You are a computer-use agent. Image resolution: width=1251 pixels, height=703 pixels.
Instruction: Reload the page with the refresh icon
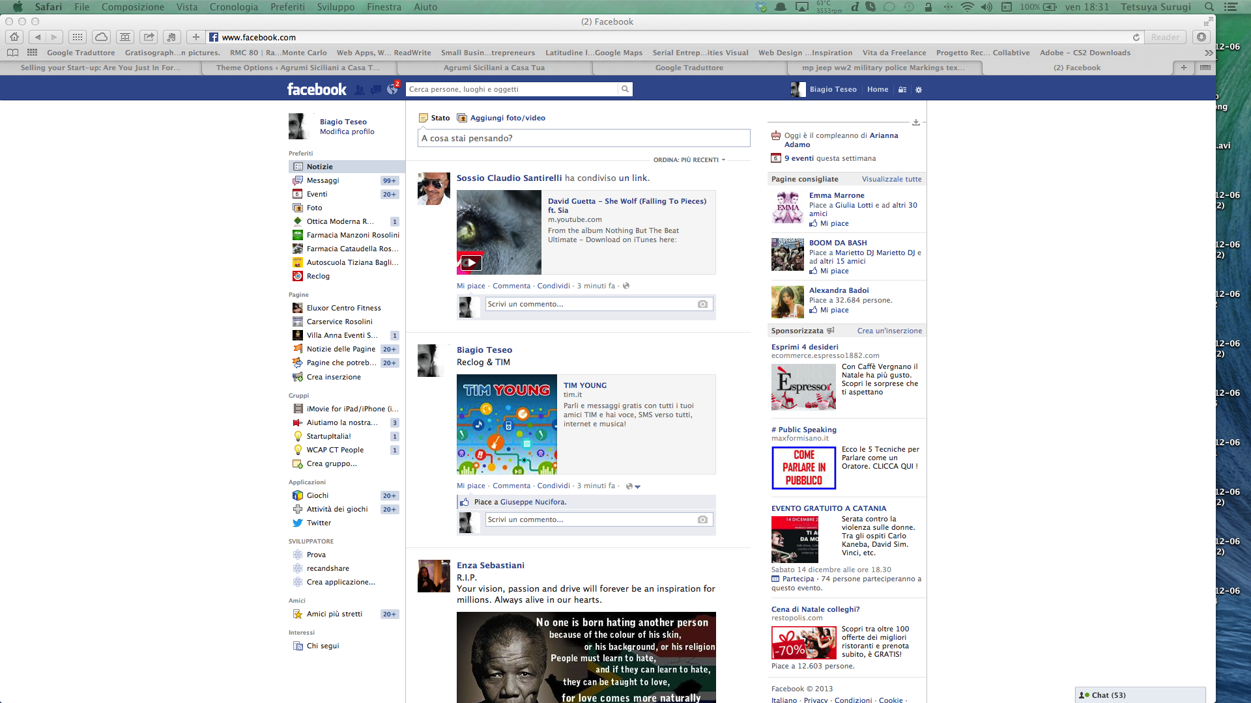click(x=1136, y=37)
